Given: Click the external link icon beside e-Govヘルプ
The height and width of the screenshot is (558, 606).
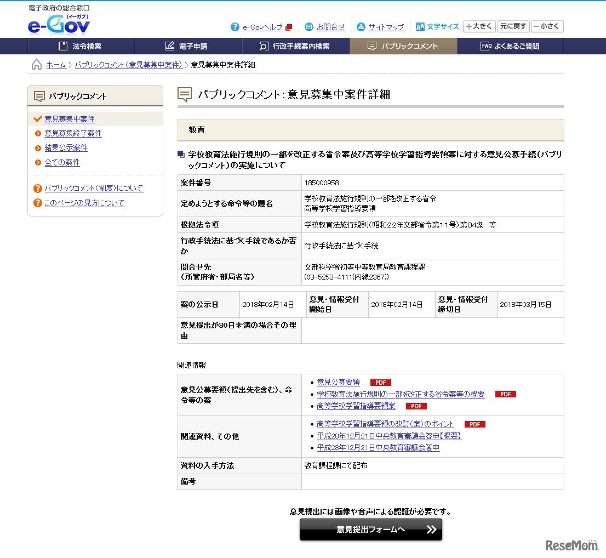Looking at the screenshot, I should pos(288,27).
